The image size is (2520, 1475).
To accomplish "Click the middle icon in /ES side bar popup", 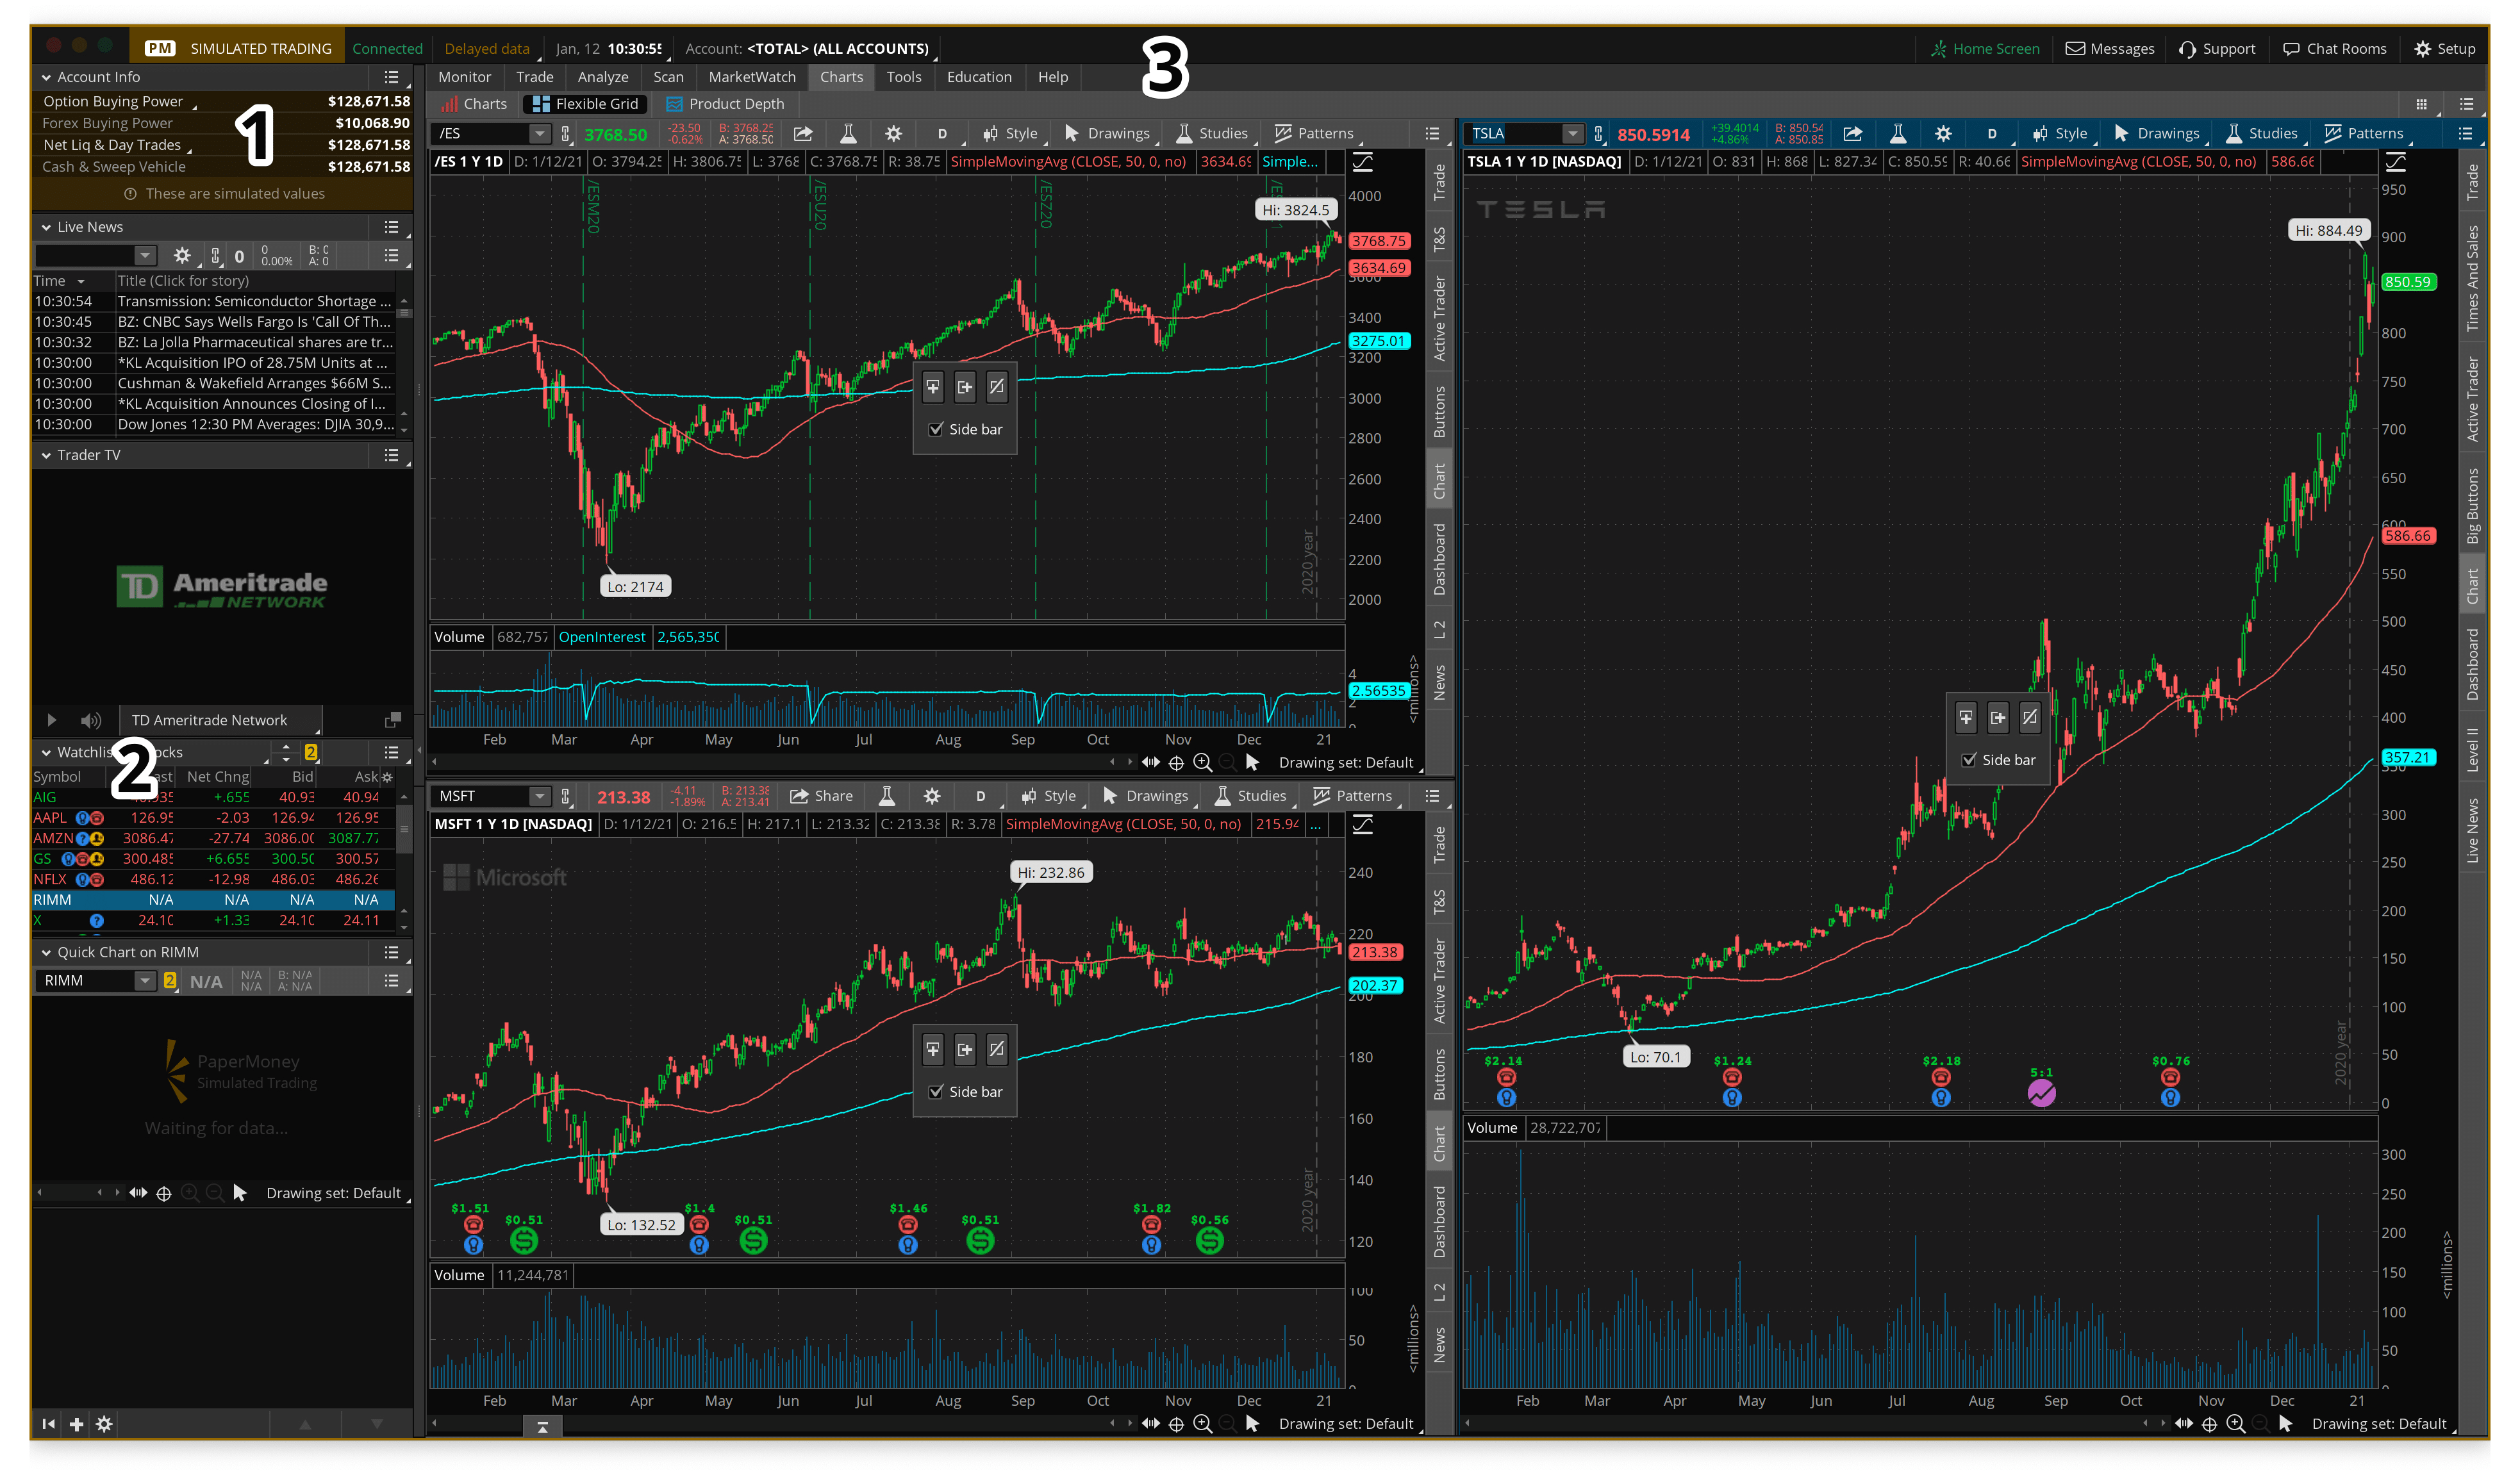I will click(964, 387).
